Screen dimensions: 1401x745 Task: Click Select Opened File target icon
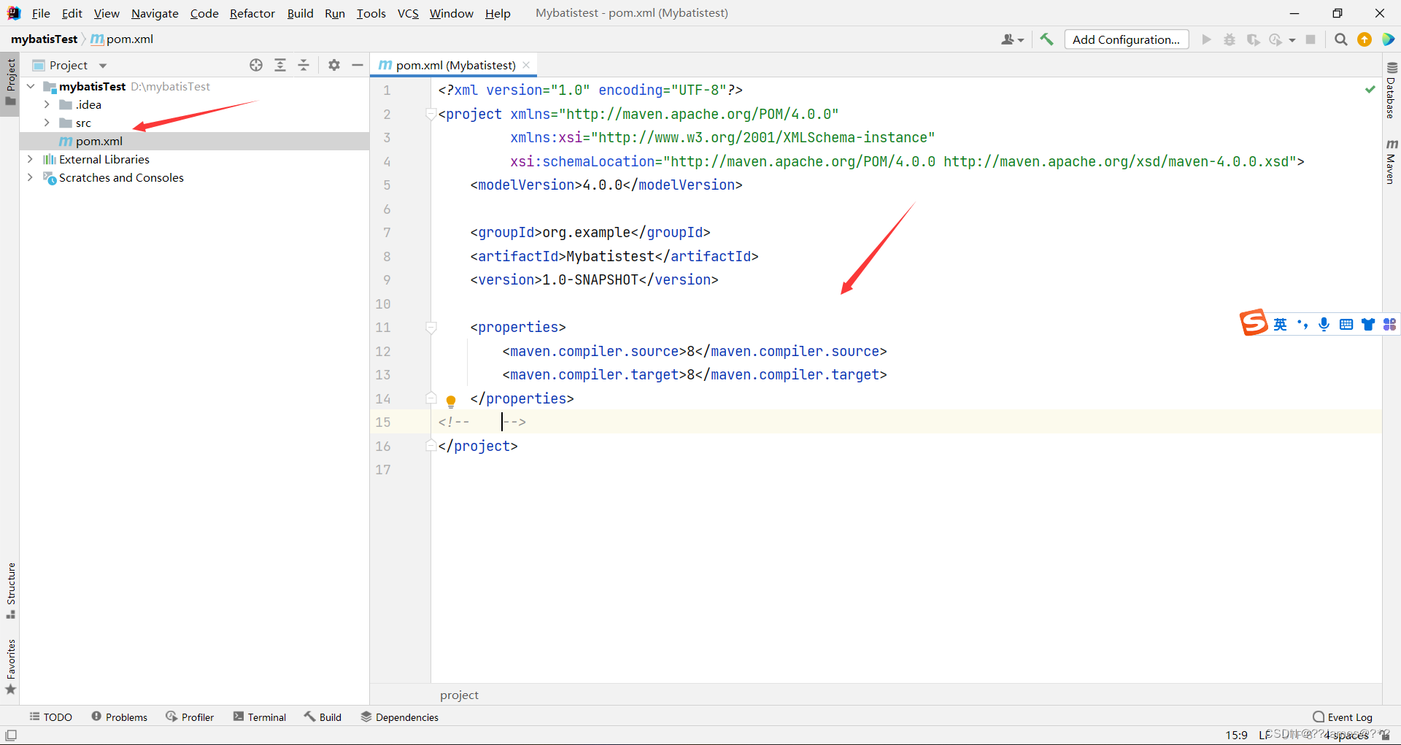click(256, 65)
